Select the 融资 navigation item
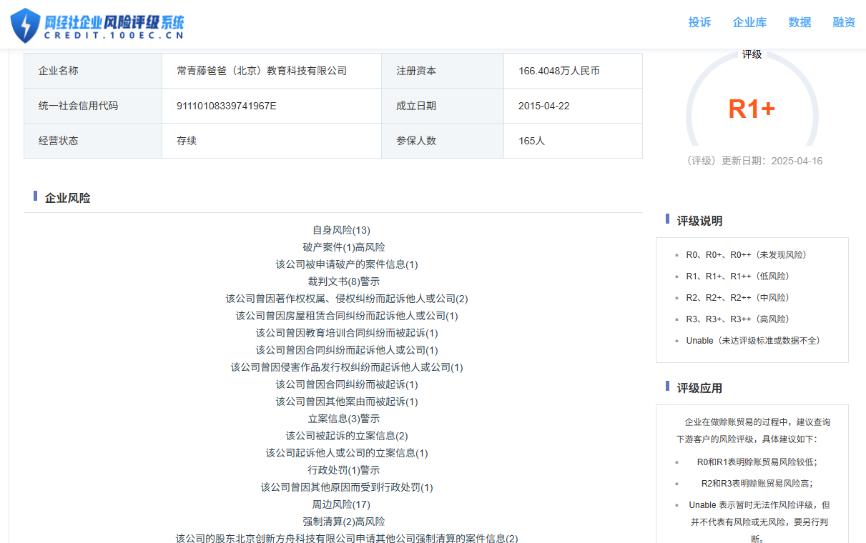This screenshot has width=866, height=543. click(x=844, y=22)
